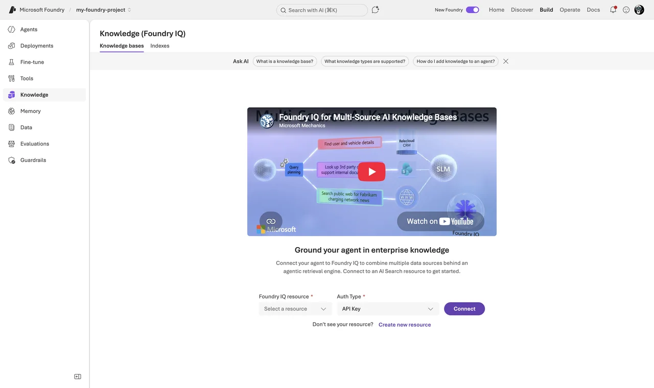The height and width of the screenshot is (388, 654).
Task: Open the Docs menu item
Action: (x=593, y=10)
